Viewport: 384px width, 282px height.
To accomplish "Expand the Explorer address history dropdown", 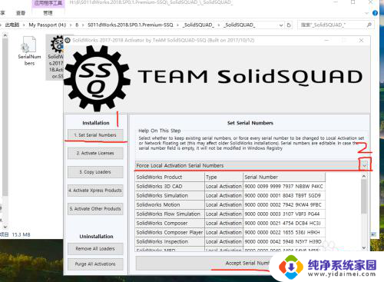I will tap(281, 25).
